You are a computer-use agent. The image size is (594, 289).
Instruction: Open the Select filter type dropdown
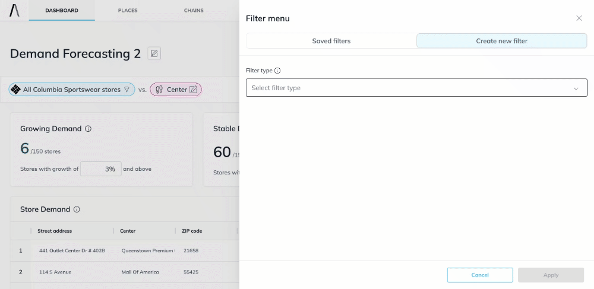click(416, 88)
